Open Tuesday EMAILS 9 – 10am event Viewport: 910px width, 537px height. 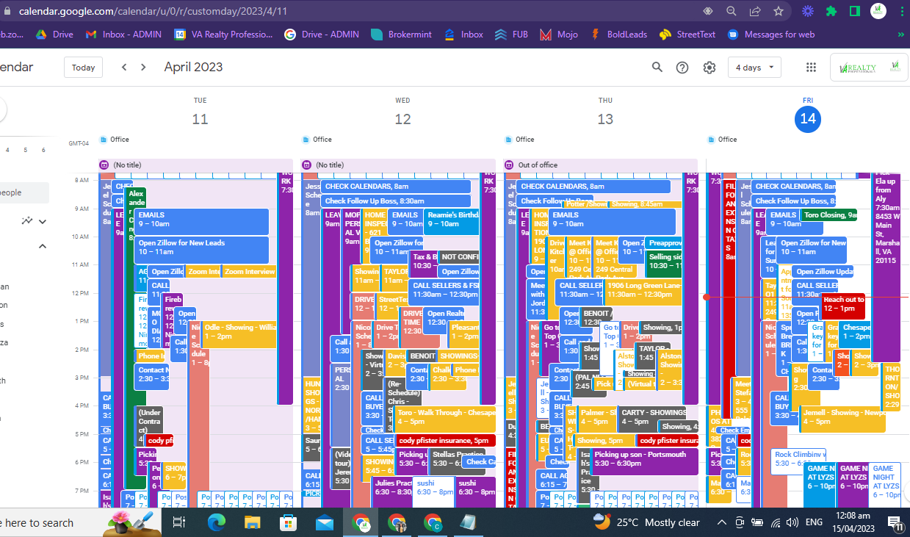point(201,222)
